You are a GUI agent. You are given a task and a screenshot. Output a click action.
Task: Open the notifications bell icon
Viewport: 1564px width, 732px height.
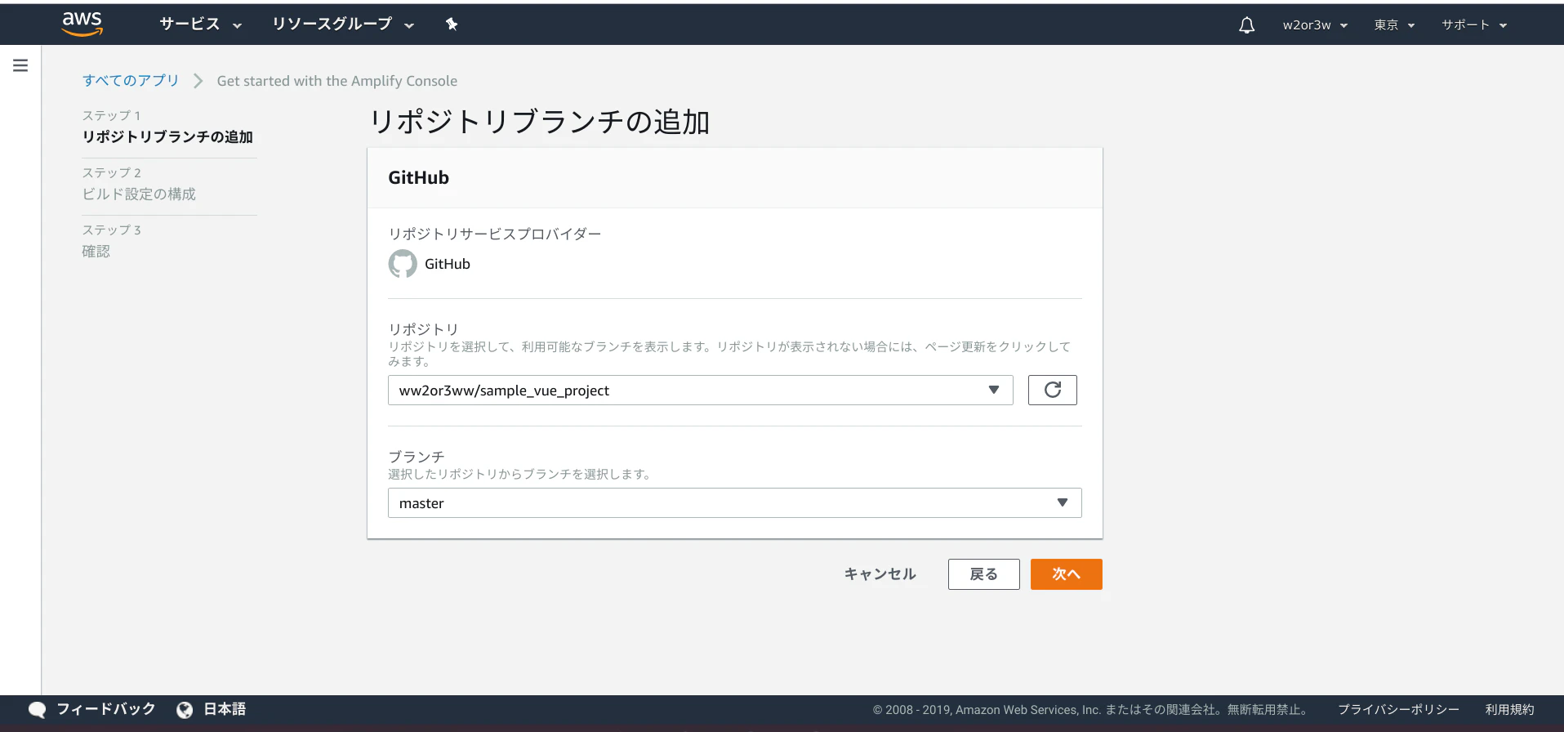pos(1246,25)
